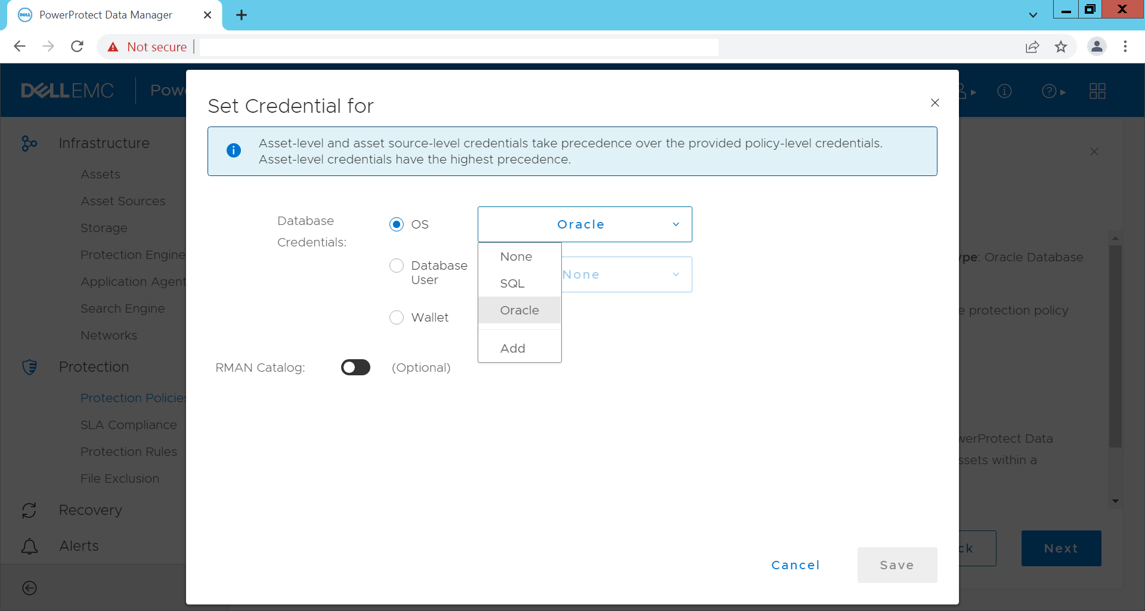Open the app launcher grid icon
This screenshot has height=611, width=1145.
(x=1098, y=91)
